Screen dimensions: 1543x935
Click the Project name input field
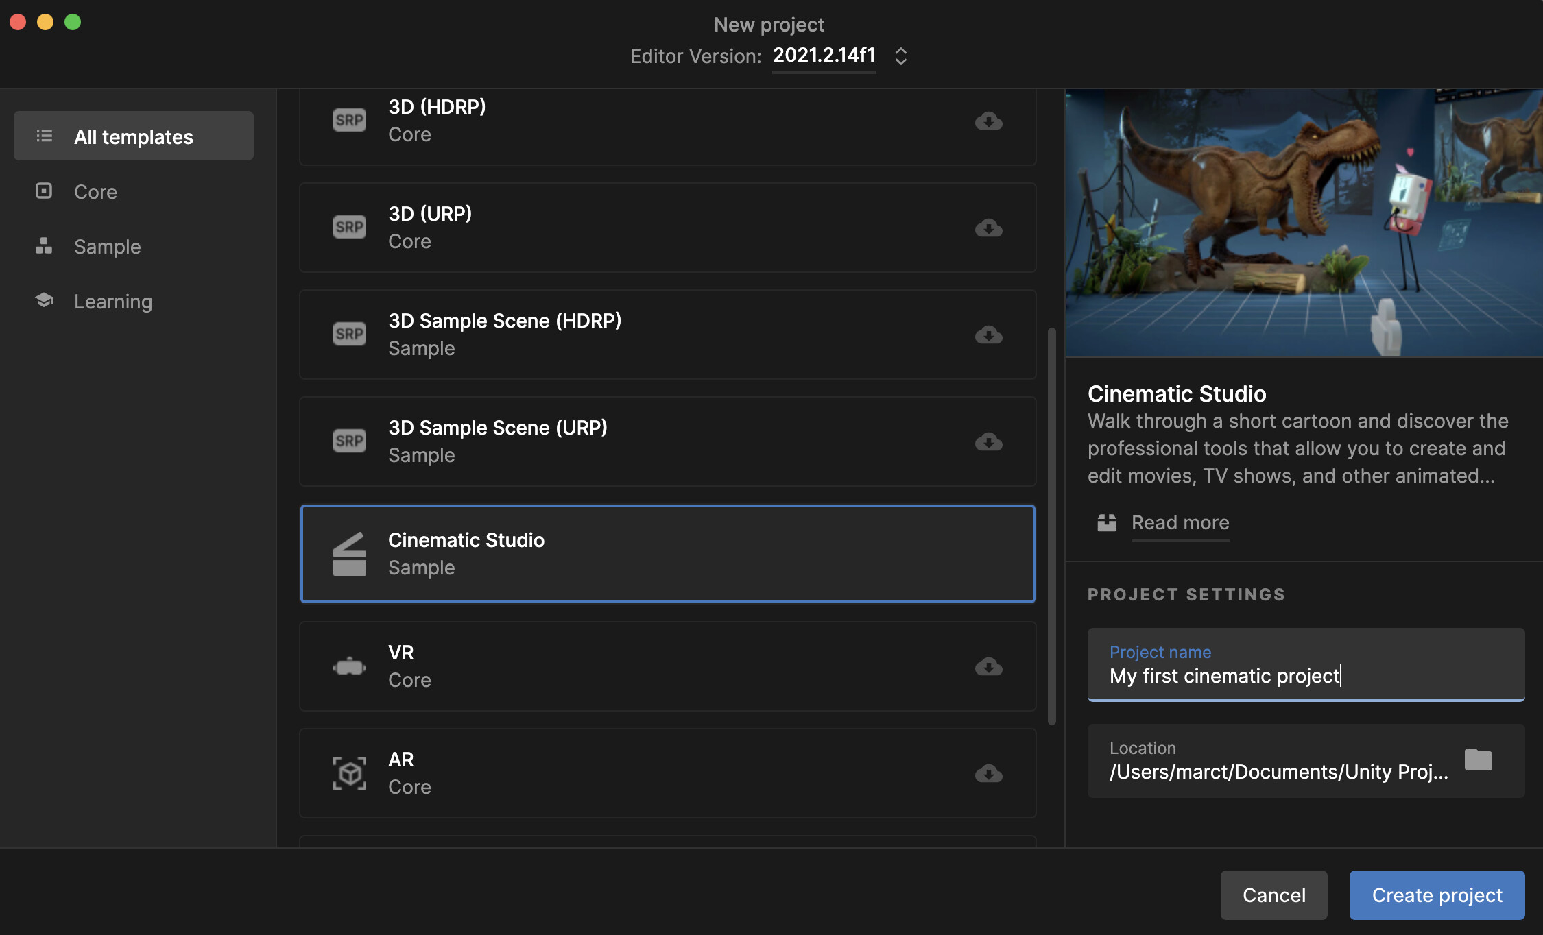click(1306, 664)
